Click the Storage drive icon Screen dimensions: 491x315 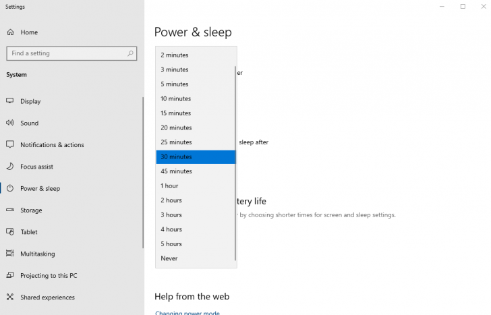pyautogui.click(x=10, y=210)
